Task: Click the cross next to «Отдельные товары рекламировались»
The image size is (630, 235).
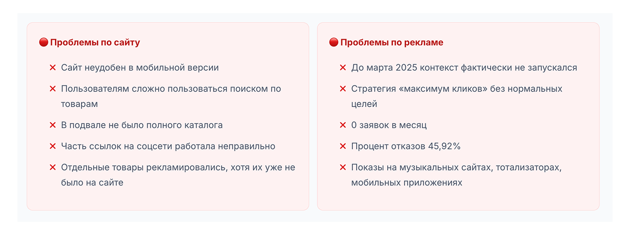Action: [53, 167]
